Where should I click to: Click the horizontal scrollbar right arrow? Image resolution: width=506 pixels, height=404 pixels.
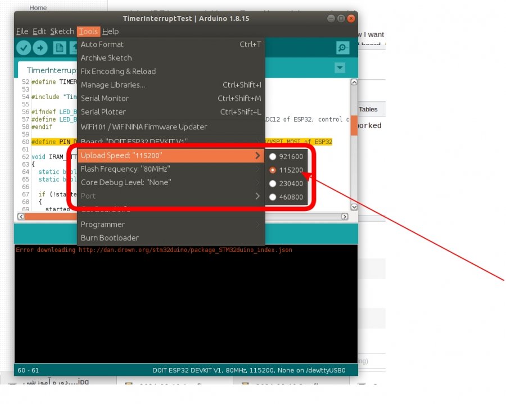click(x=345, y=217)
